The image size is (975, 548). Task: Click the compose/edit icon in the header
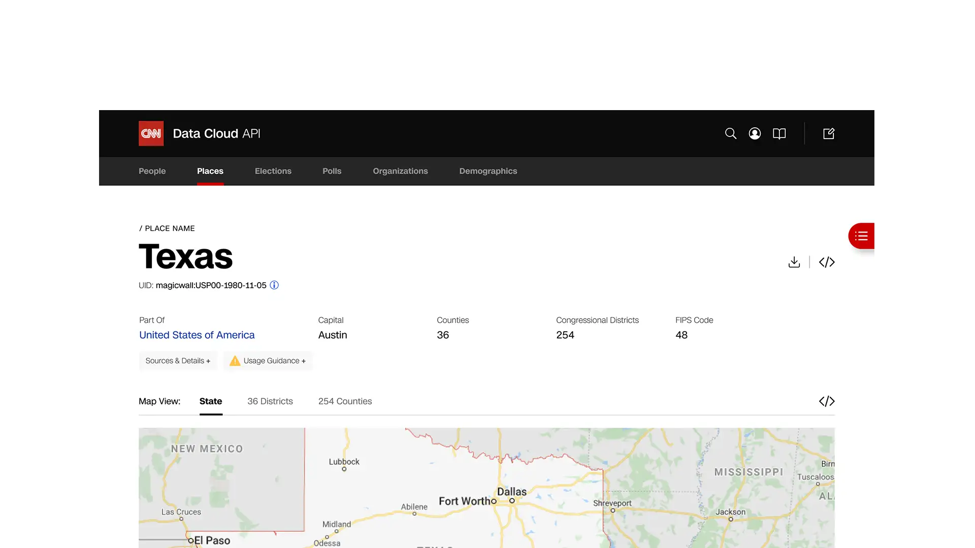point(828,133)
